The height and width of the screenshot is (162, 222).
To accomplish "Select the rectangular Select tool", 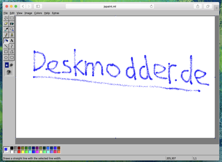I will [12, 18].
